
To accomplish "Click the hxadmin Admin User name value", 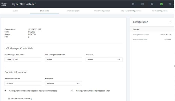I will 168,39.
